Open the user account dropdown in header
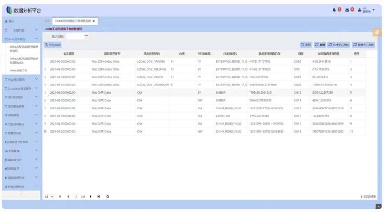Viewport: 384px width, 212px height. [366, 10]
